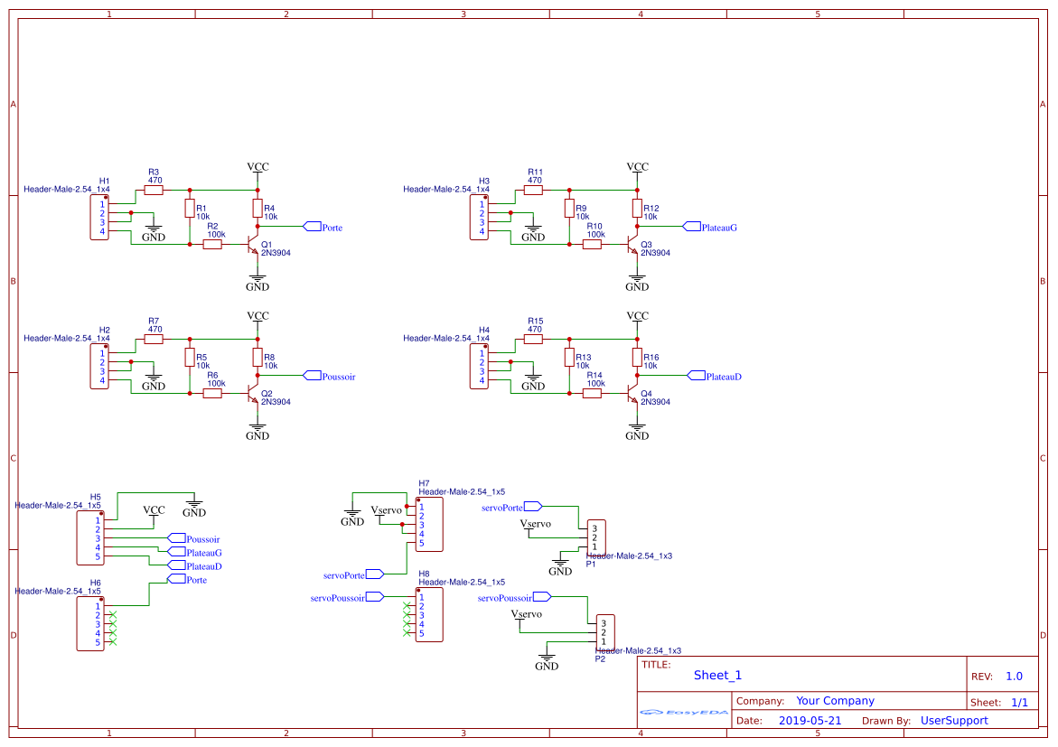Screen dimensions: 1058x747
Task: Click the EasyEDA logo in title block
Action: point(684,712)
